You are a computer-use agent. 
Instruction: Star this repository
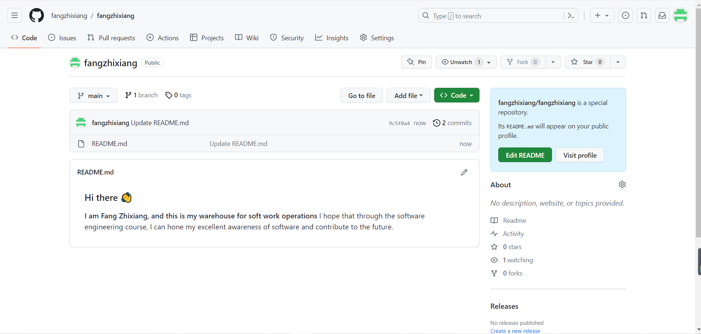tap(588, 62)
